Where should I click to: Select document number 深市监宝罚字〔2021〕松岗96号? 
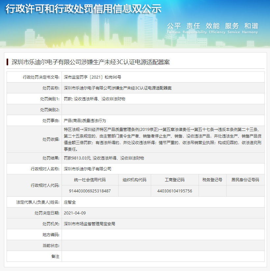click(93, 77)
